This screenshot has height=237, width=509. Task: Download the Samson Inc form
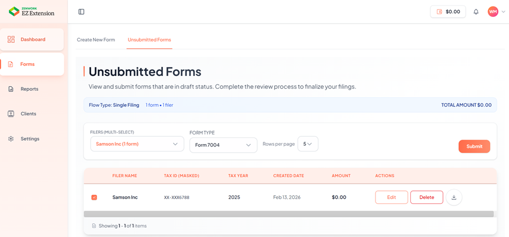pyautogui.click(x=454, y=198)
